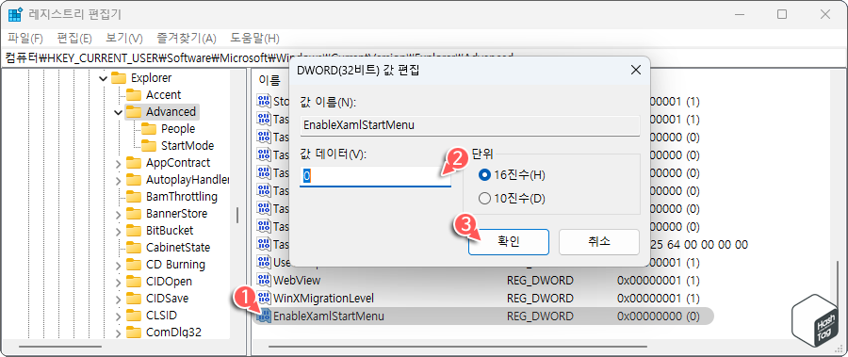
Task: Select the 10진수(D) decimal radio button
Action: coord(484,199)
